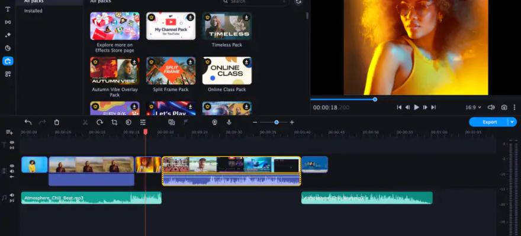
Task: Hide the titles track using its eye icon
Action: pyautogui.click(x=12, y=143)
